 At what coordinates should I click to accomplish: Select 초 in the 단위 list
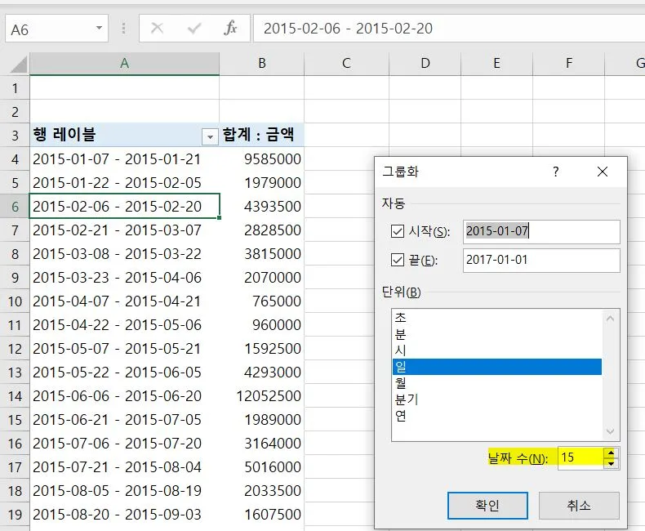pos(497,317)
